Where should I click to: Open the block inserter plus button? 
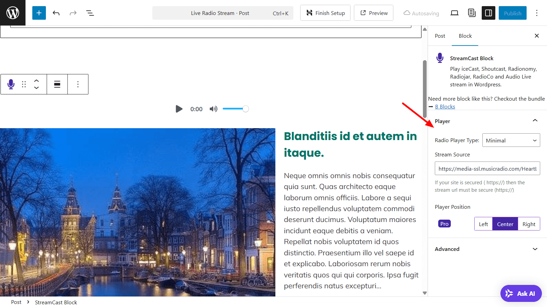(x=39, y=13)
